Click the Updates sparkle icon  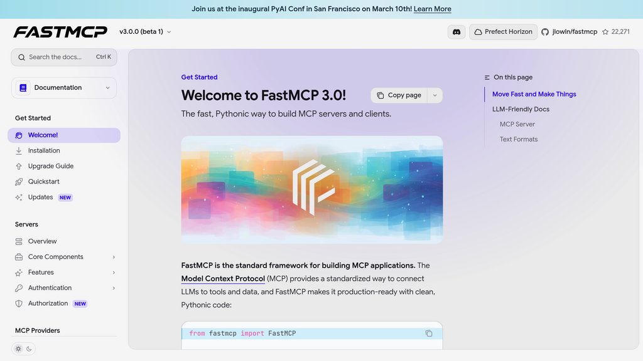[19, 197]
